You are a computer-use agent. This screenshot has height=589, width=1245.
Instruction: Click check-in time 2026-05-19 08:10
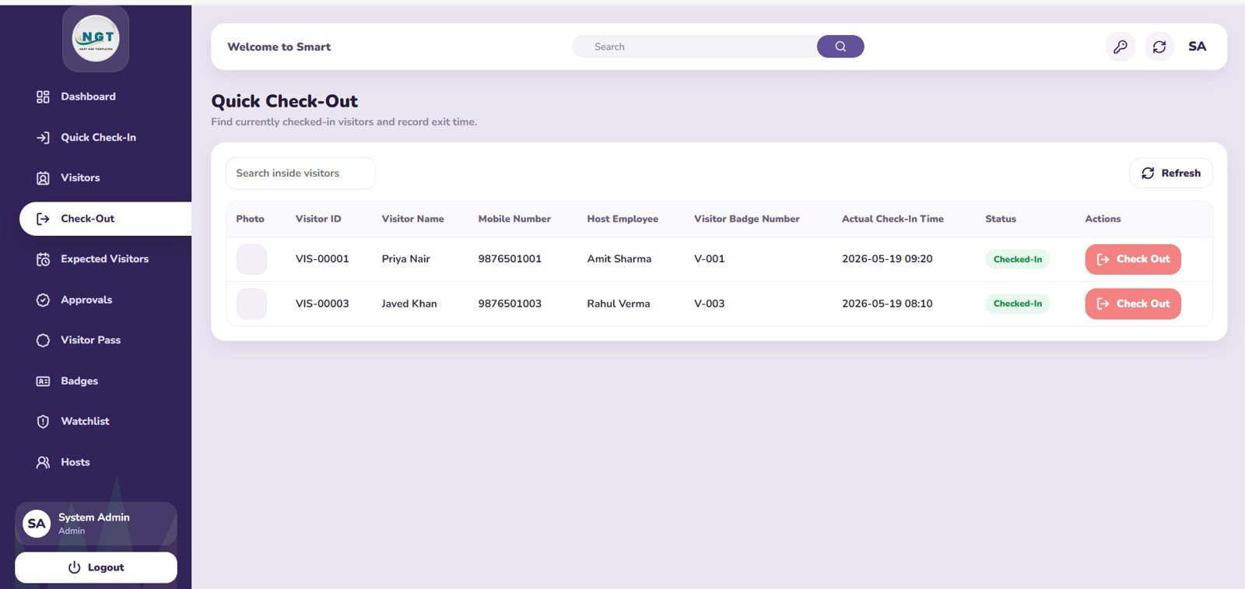click(x=887, y=303)
